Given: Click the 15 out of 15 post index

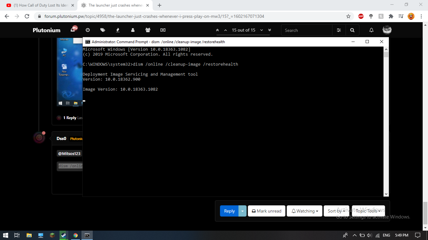Looking at the screenshot, I should click(x=243, y=30).
